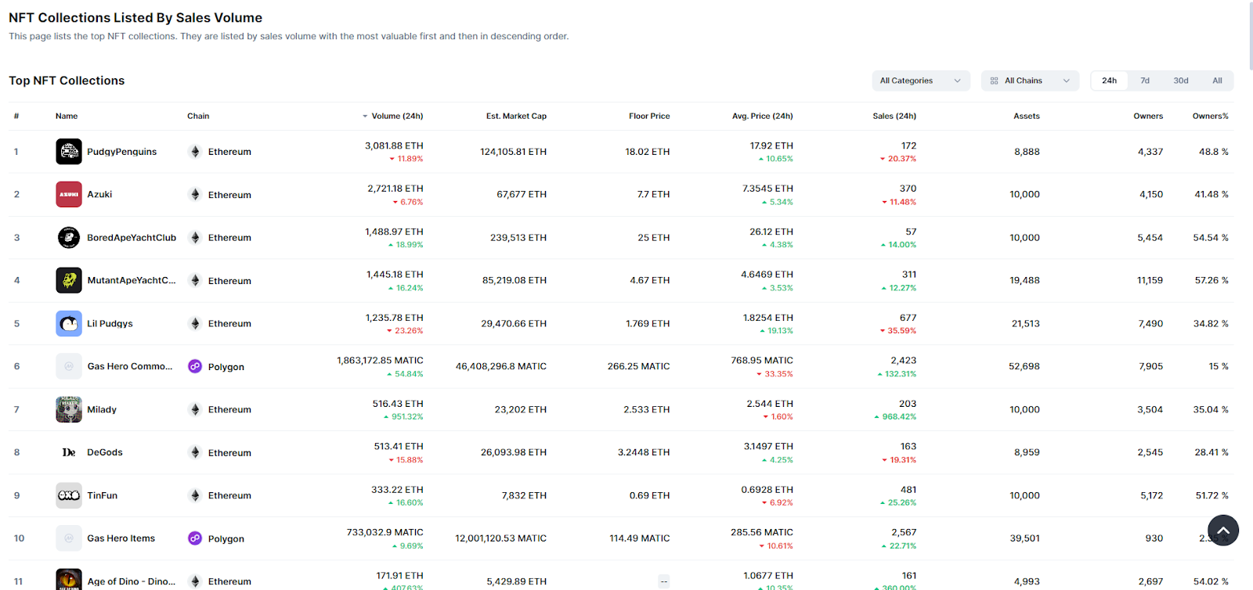Open the All Categories dropdown
The image size is (1253, 590).
921,81
